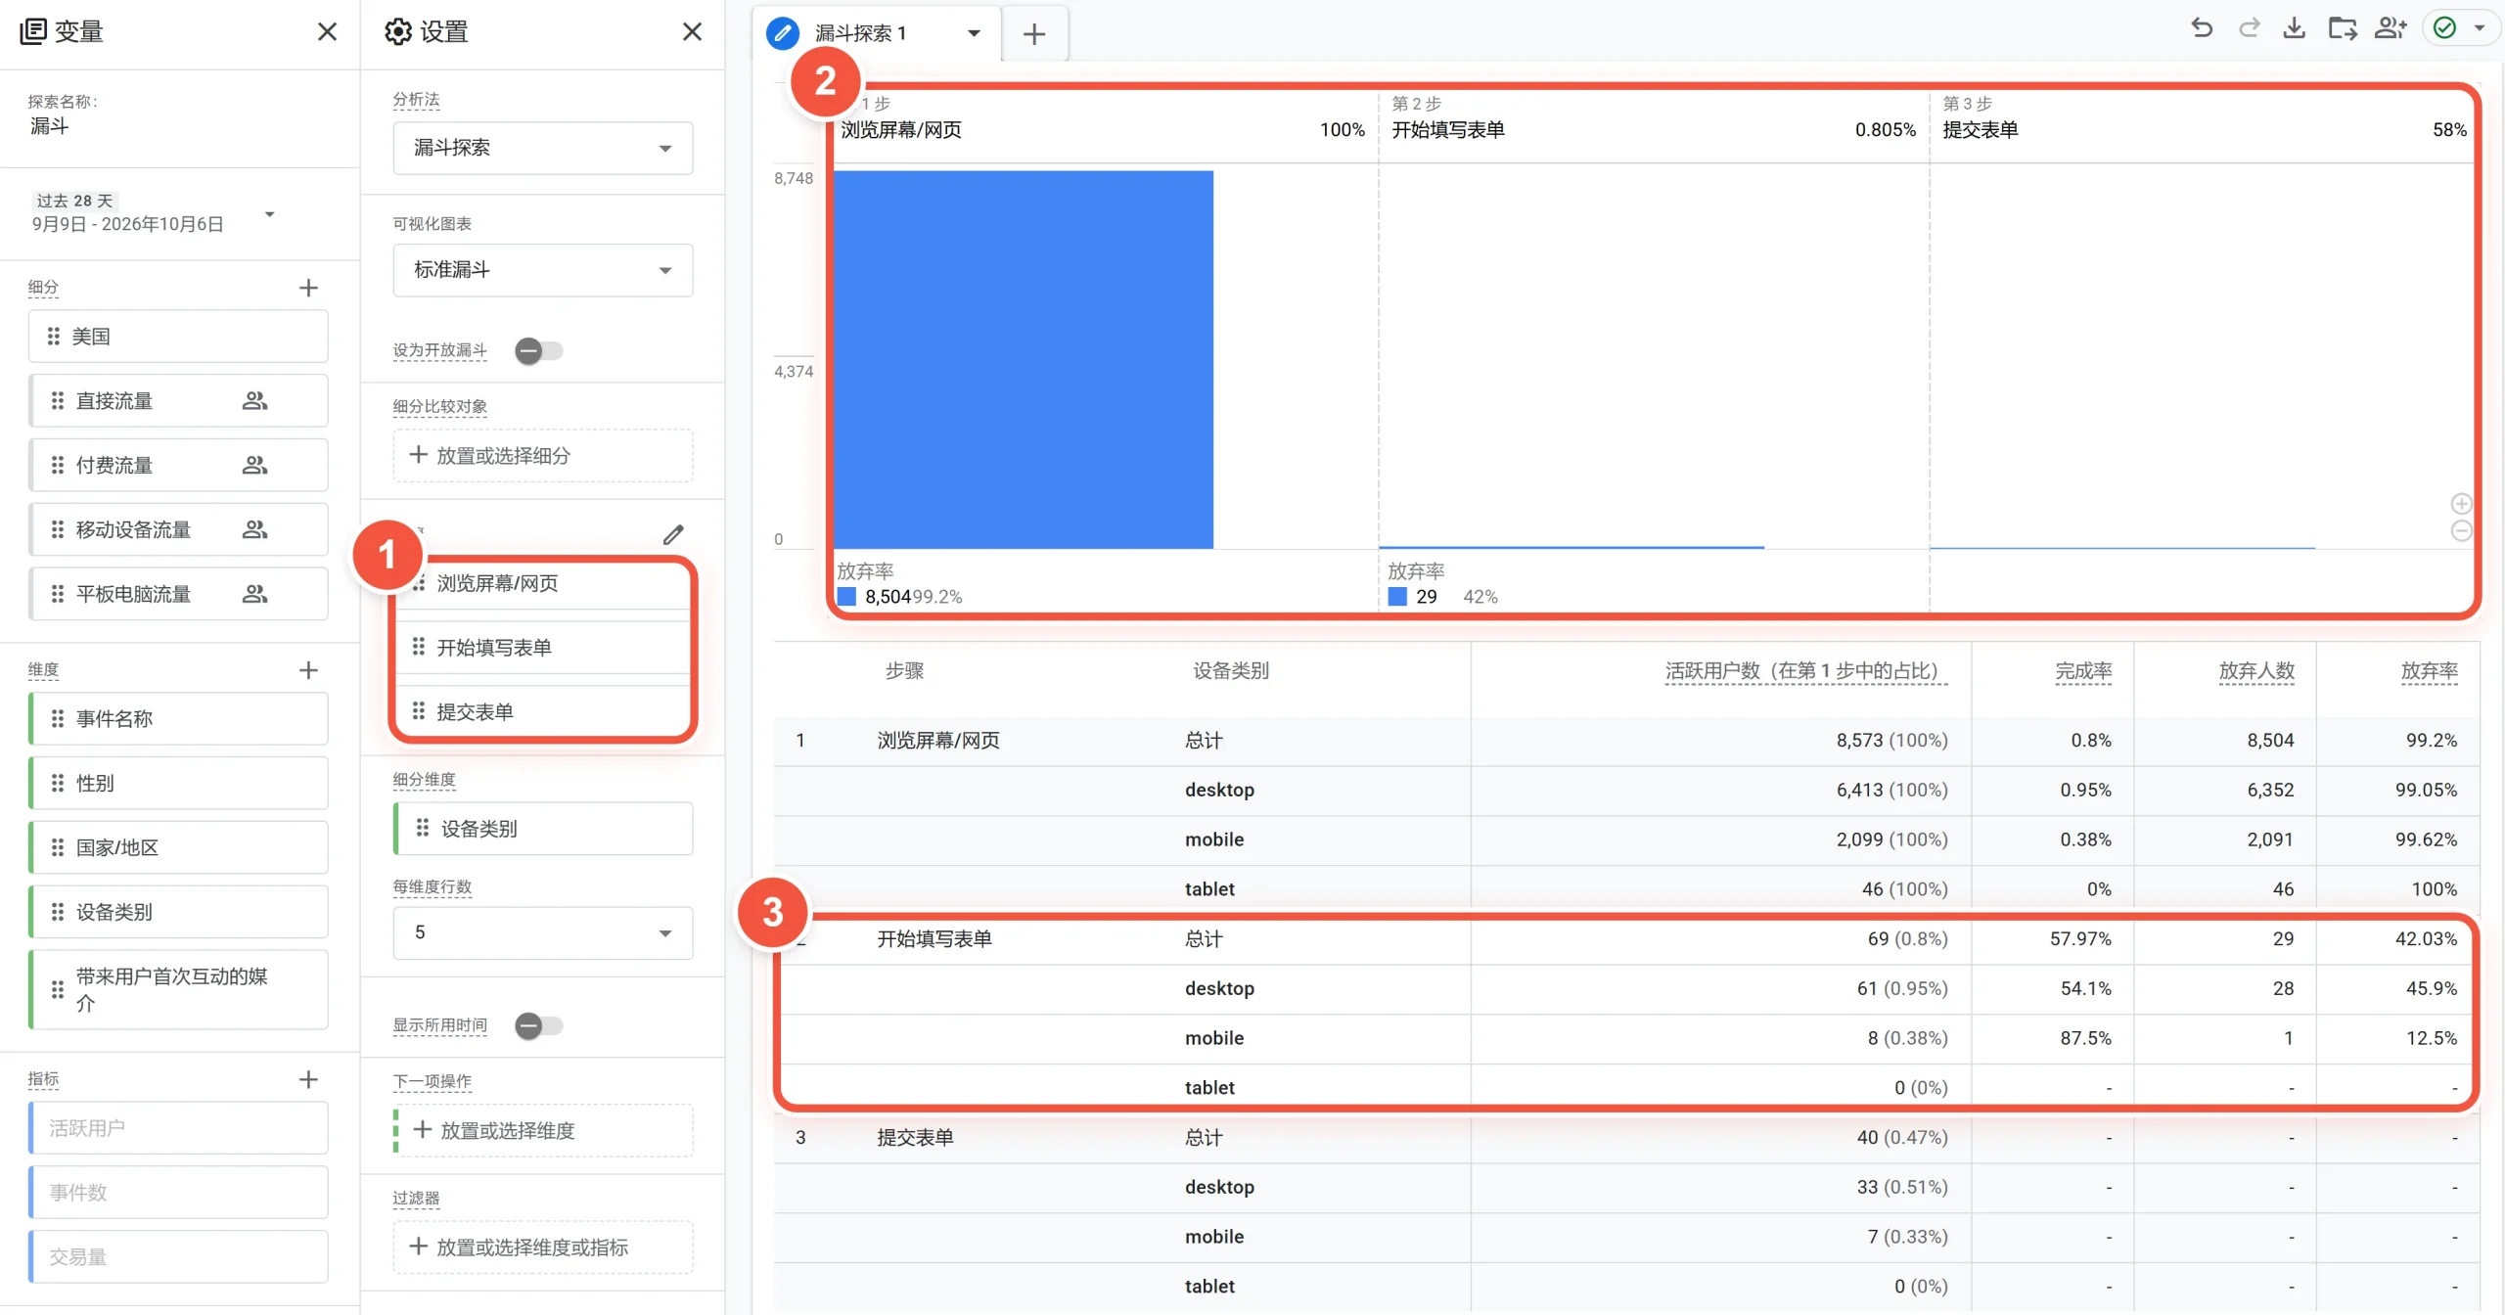Select the 开始填写表单 funnel step

point(543,648)
